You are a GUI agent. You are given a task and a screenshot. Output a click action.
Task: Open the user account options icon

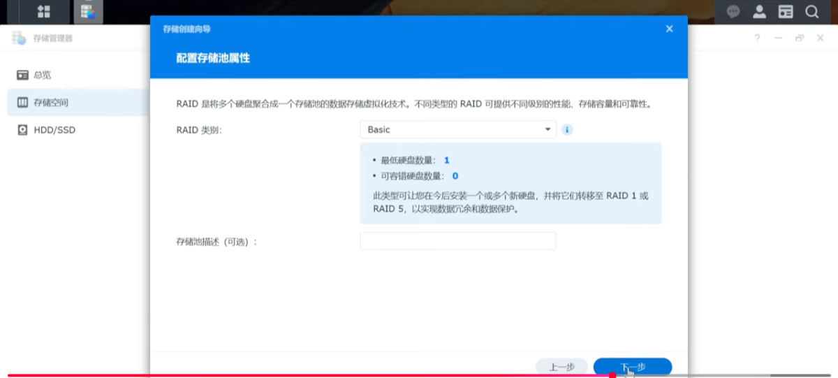pos(760,12)
